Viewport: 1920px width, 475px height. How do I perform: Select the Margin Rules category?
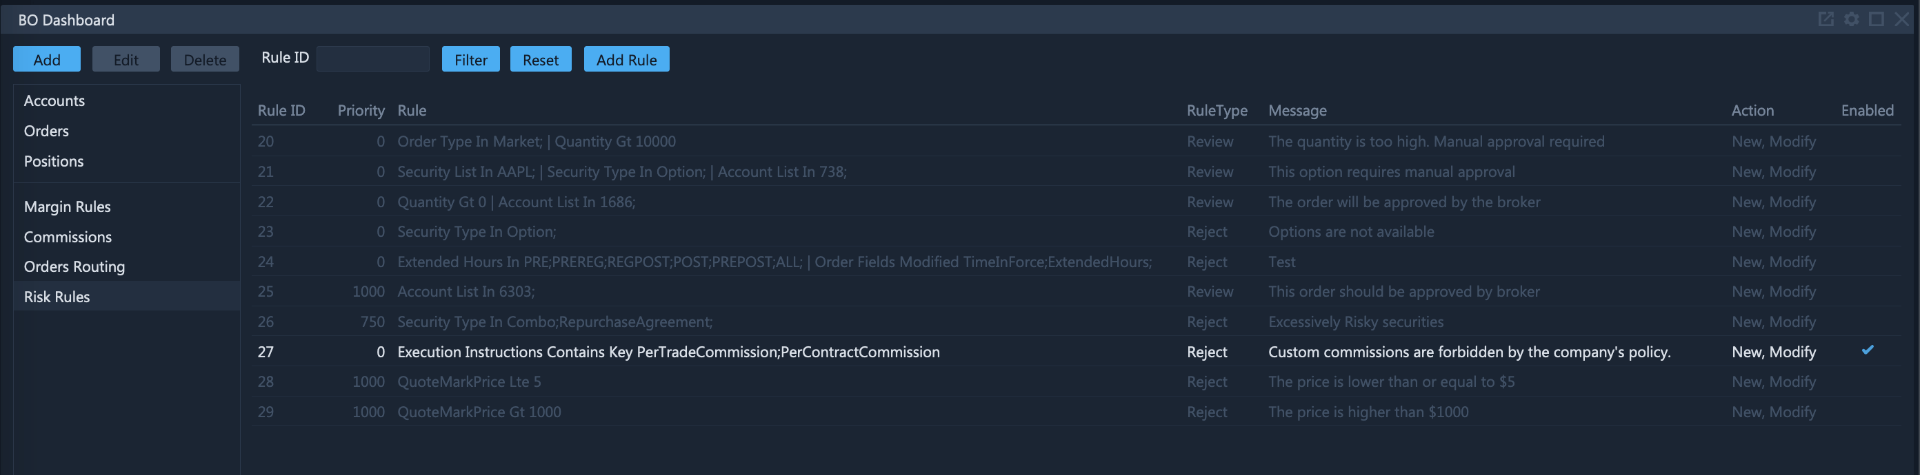coord(68,207)
